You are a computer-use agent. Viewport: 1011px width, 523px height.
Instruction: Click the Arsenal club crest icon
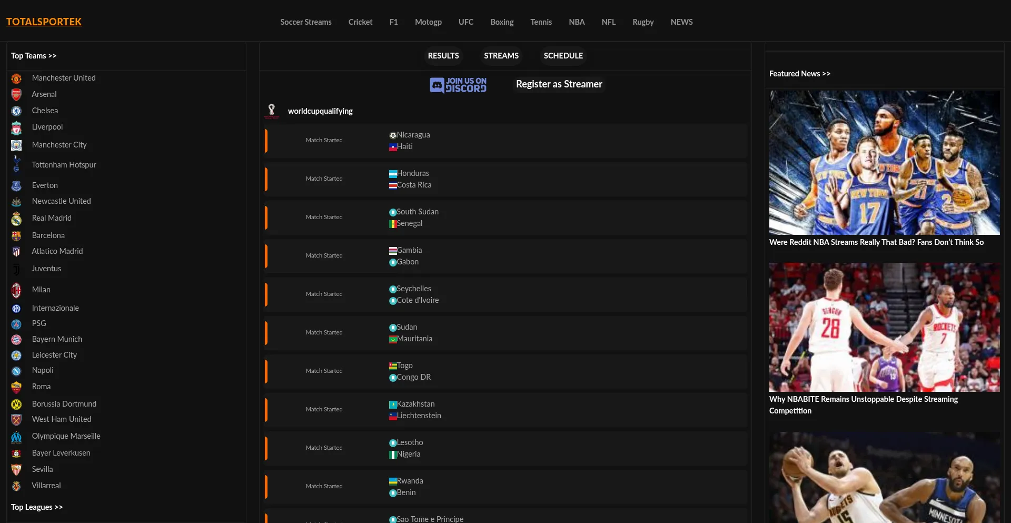click(16, 95)
